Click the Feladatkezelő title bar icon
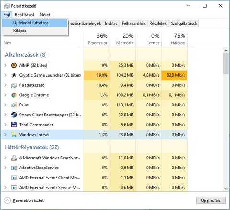This screenshot has height=210, width=230. click(x=7, y=6)
